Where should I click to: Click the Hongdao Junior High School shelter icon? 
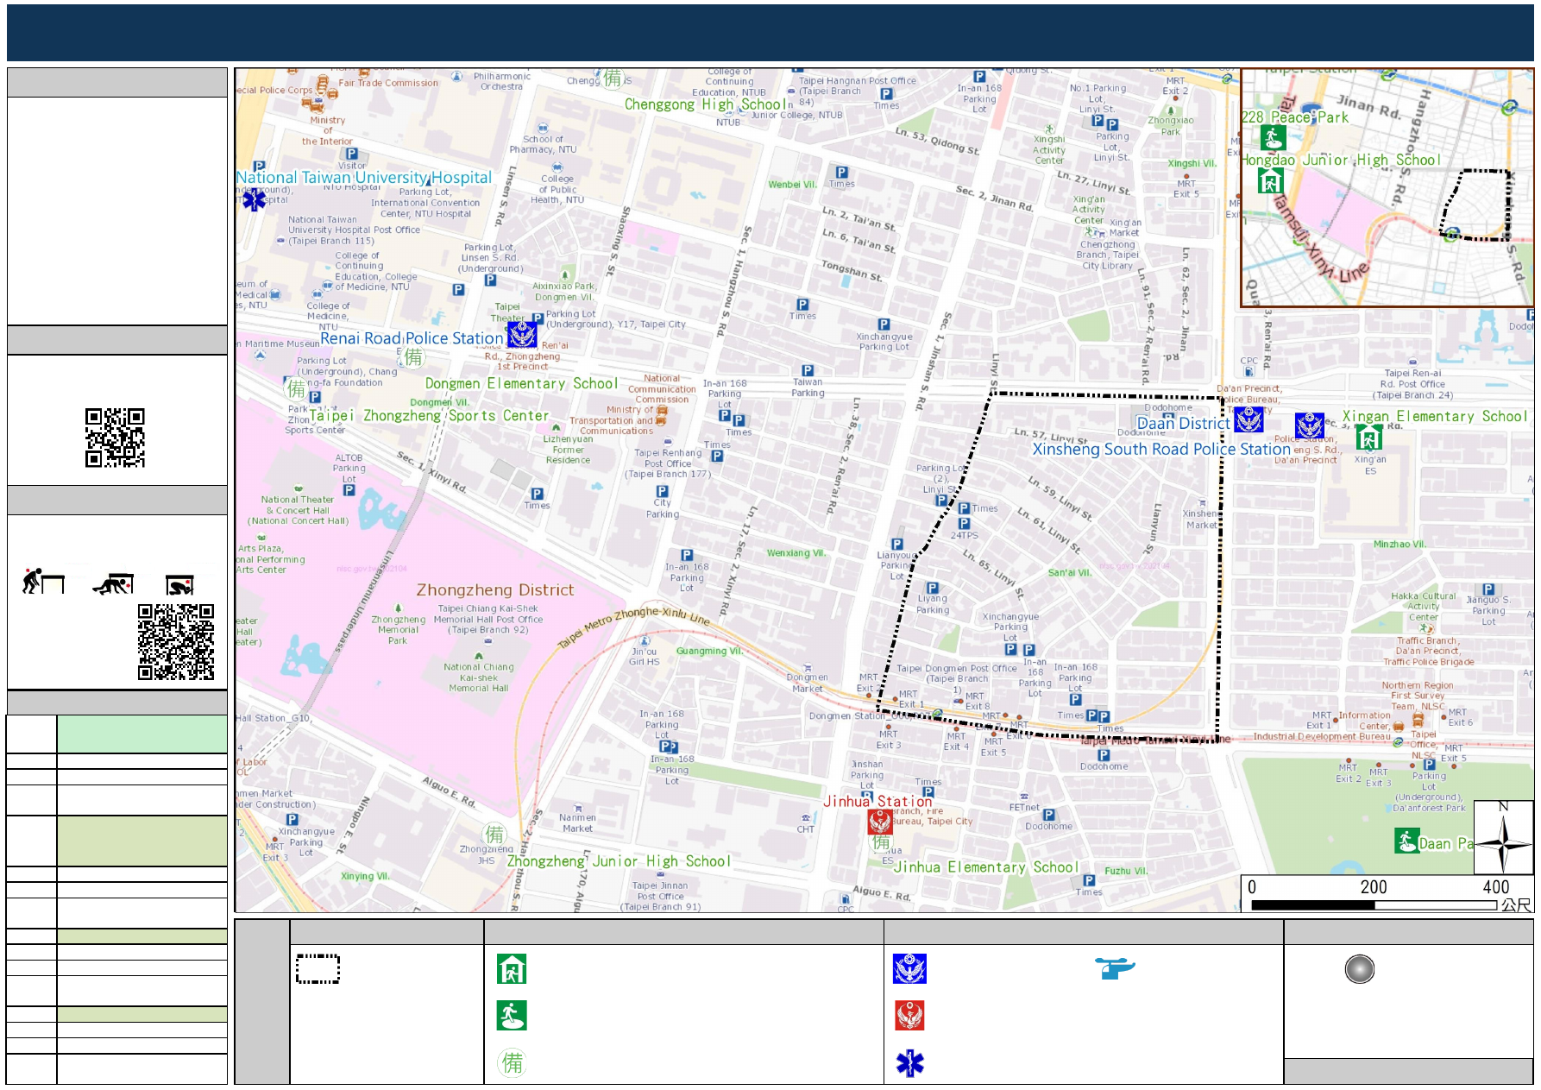tap(1270, 180)
